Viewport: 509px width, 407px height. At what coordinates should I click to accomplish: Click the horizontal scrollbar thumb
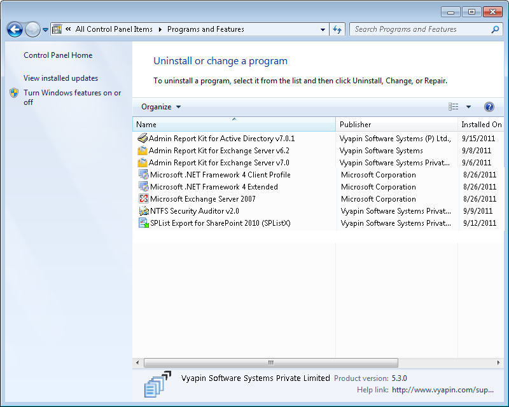tap(271, 362)
